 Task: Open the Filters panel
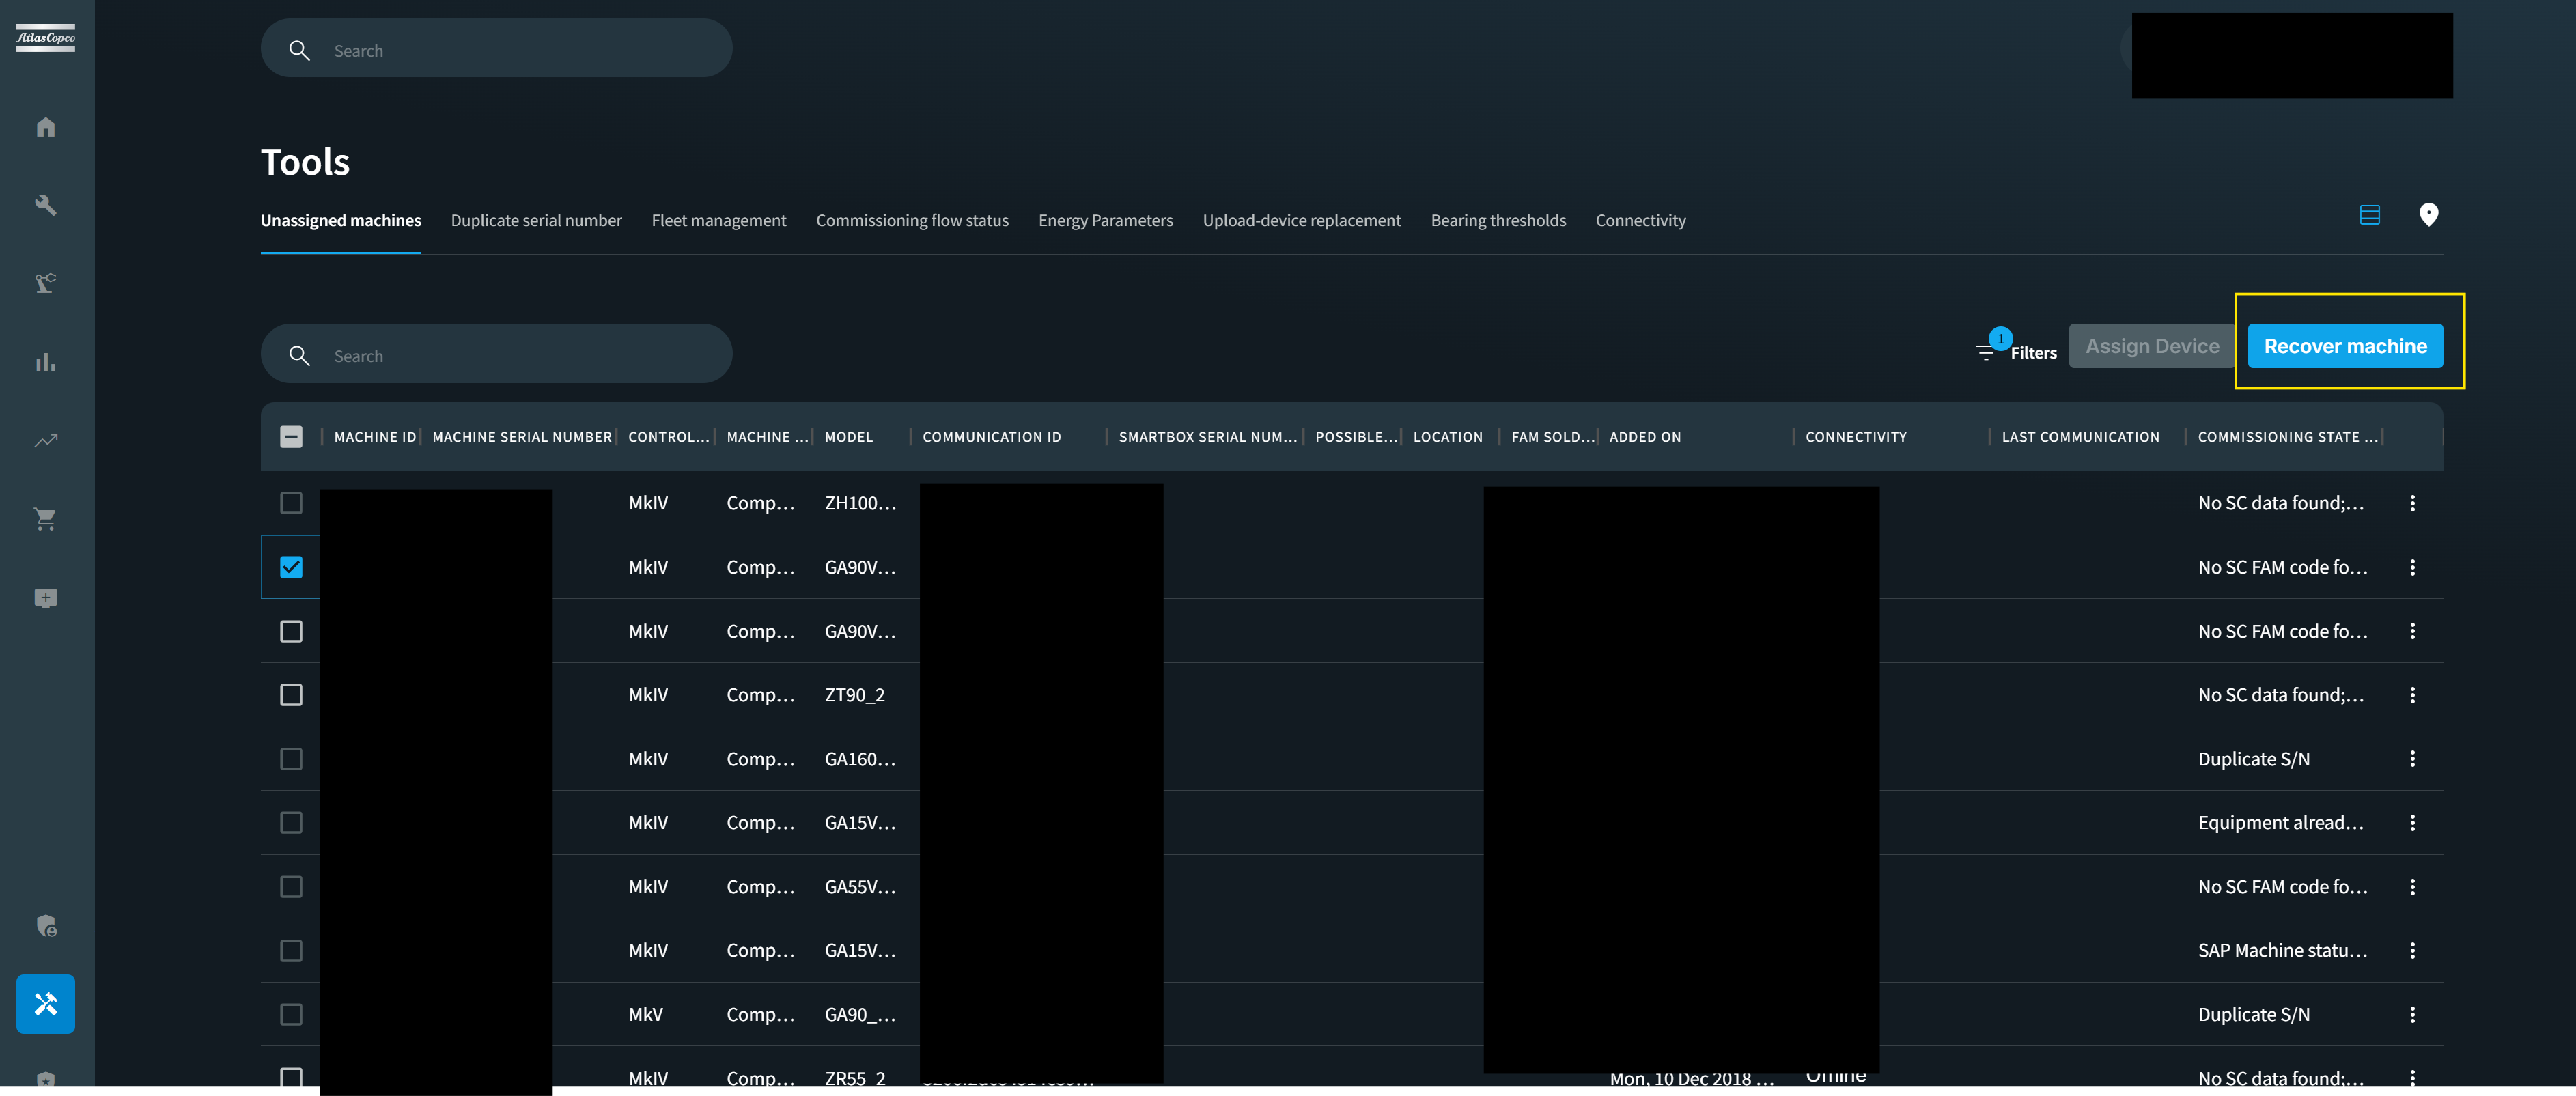click(2016, 352)
